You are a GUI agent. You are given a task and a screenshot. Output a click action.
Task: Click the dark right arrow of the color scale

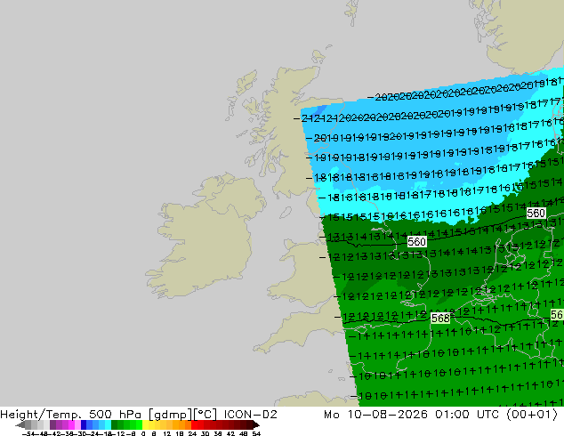pos(256,424)
